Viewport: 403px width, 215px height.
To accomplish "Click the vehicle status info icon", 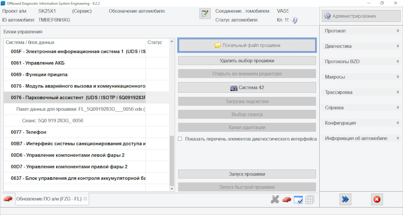I will 294,20.
